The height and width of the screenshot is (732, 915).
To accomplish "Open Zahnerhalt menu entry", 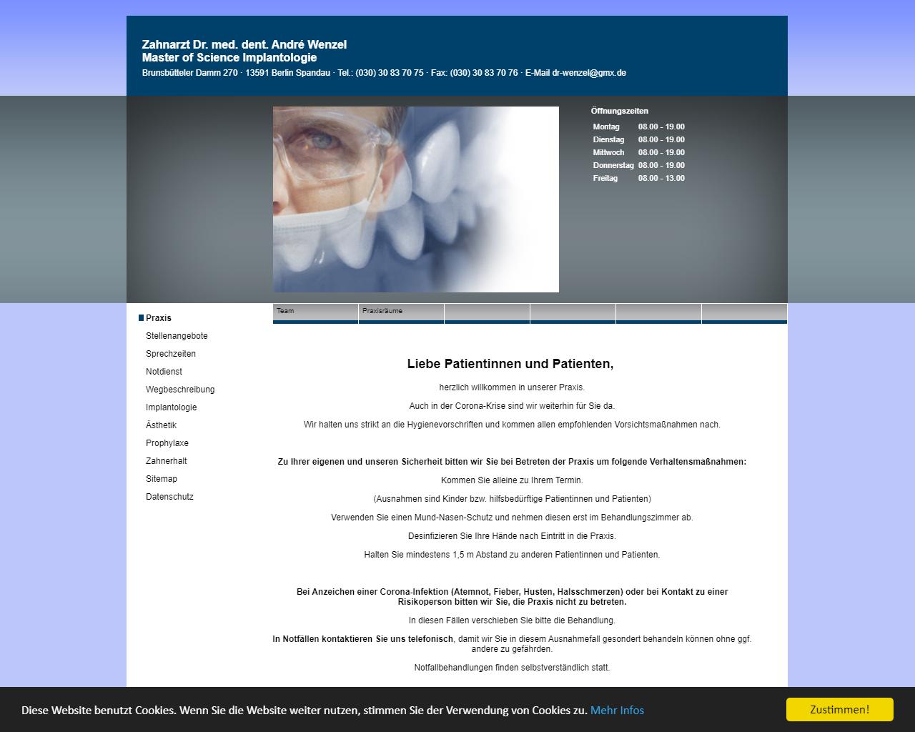I will tap(167, 461).
